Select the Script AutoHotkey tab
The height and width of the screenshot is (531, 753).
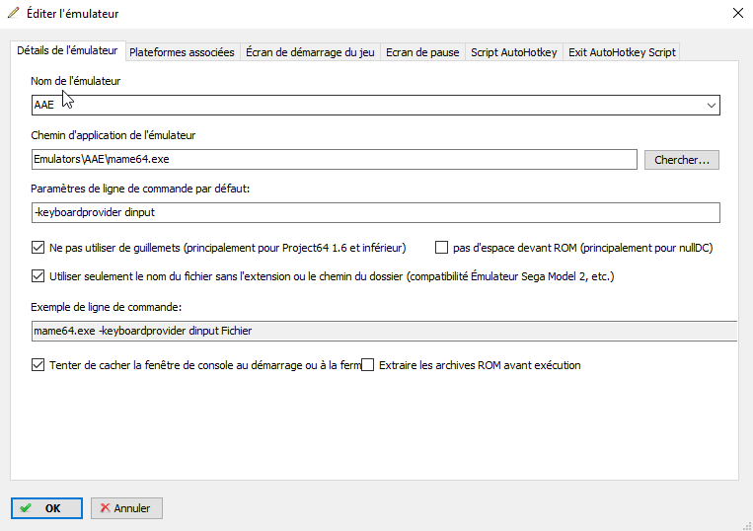[x=513, y=52]
